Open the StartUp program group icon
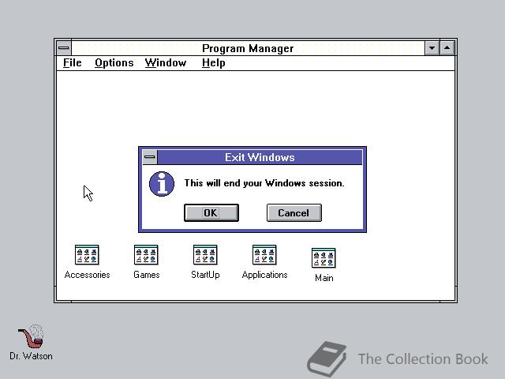 [x=205, y=254]
